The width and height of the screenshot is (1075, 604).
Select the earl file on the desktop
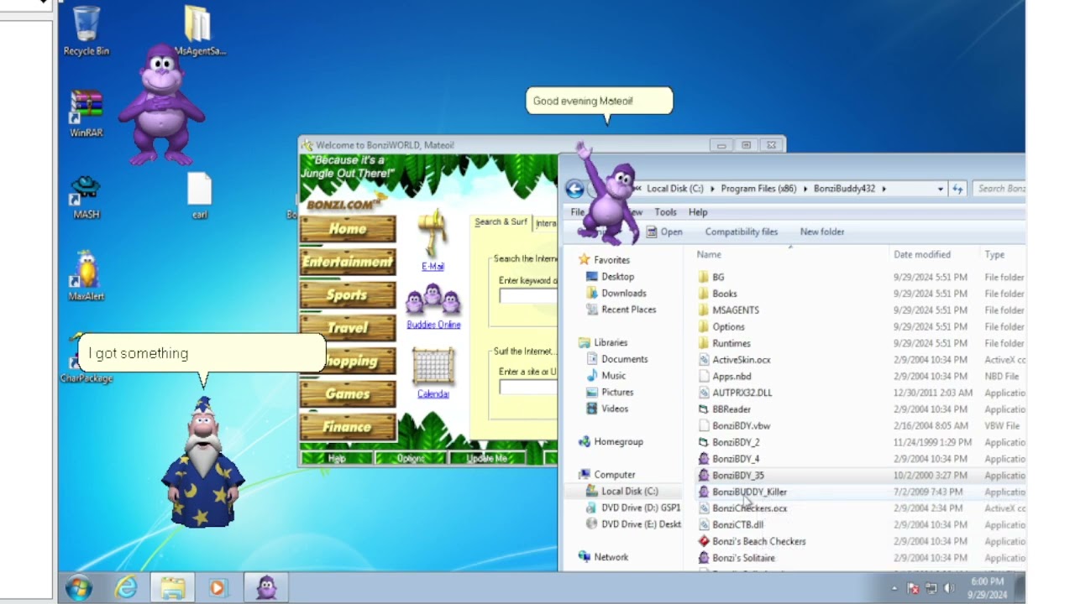tap(199, 195)
